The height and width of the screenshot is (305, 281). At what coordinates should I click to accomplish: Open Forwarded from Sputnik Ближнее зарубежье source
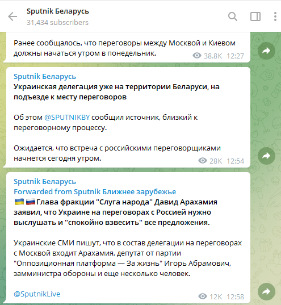coord(95,191)
